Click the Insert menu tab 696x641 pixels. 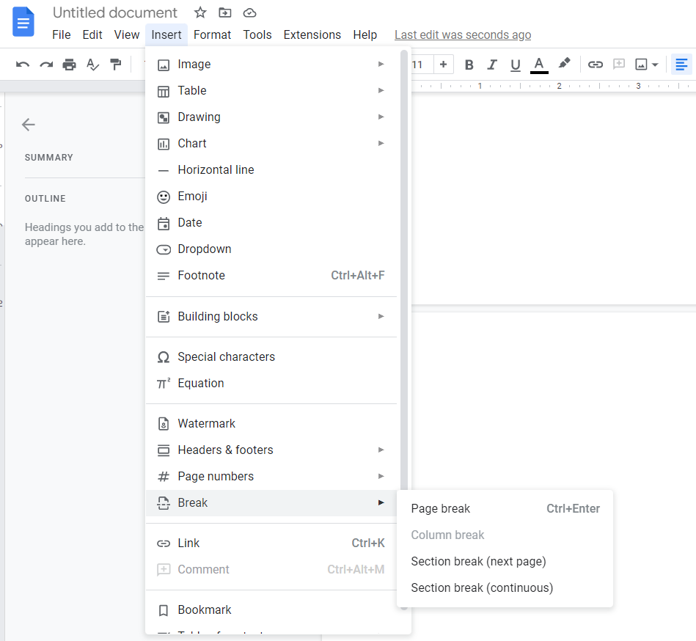point(166,34)
